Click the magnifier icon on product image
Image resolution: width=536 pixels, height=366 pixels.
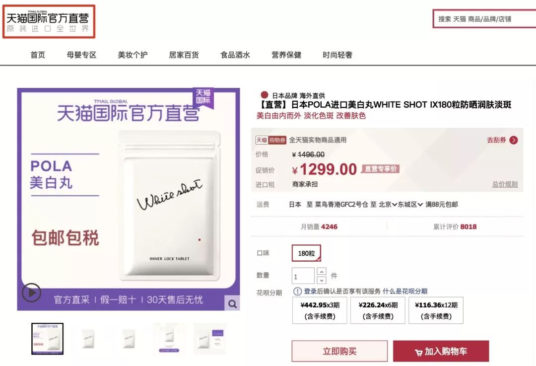pyautogui.click(x=232, y=303)
